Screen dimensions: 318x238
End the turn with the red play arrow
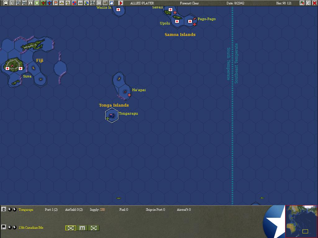[x=121, y=3]
